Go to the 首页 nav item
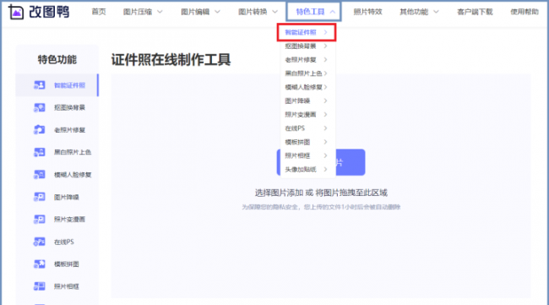The width and height of the screenshot is (549, 305). [99, 12]
